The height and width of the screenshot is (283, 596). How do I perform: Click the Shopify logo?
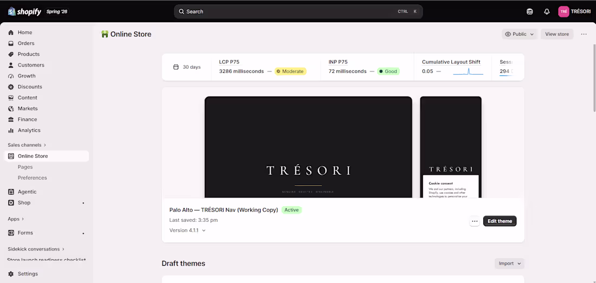pyautogui.click(x=24, y=11)
